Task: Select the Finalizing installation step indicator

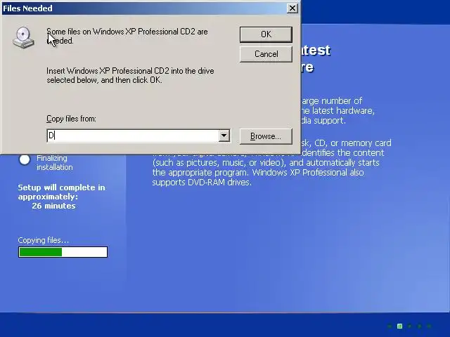Action: (x=25, y=159)
